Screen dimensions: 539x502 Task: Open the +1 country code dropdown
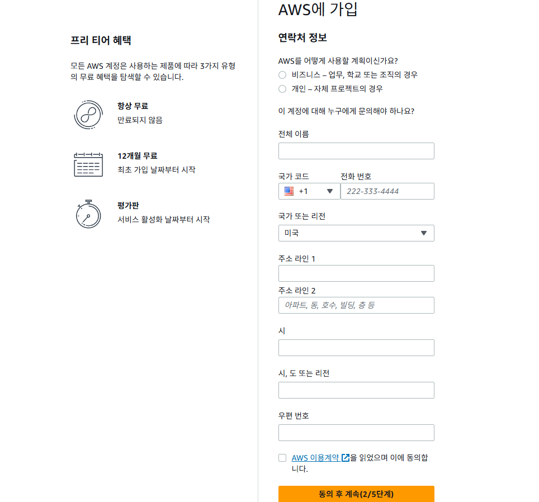coord(309,191)
